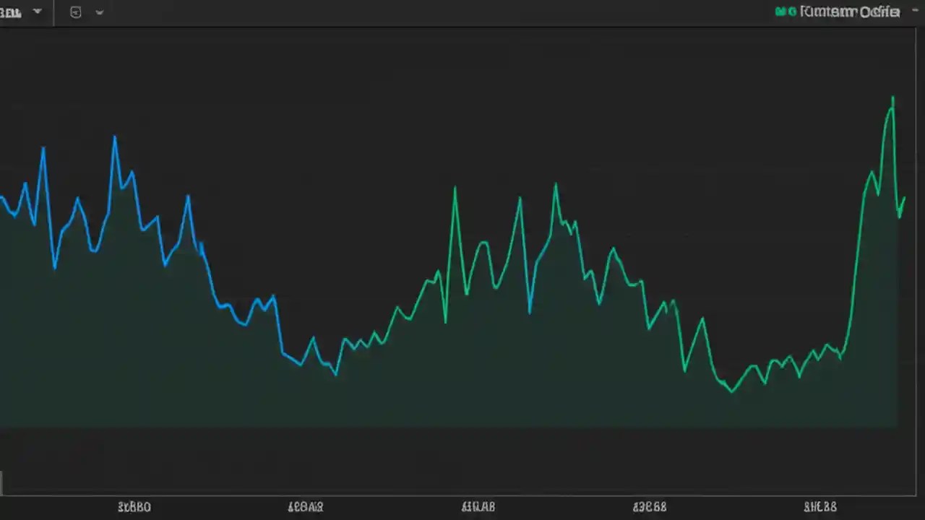Click the toolbar square icon next to symbol
This screenshot has height=520, width=925.
pos(75,12)
